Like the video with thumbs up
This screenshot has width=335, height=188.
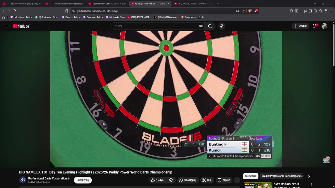(x=158, y=180)
